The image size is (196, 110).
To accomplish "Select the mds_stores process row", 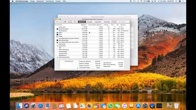I will click(x=92, y=44).
